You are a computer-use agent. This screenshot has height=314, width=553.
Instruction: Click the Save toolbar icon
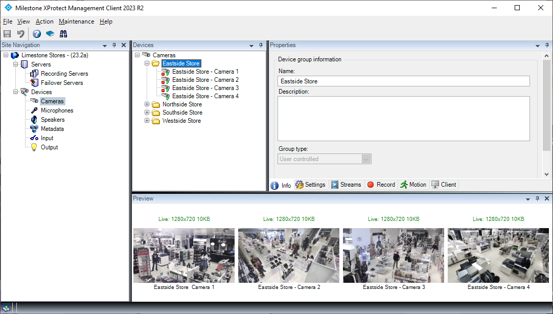(7, 34)
